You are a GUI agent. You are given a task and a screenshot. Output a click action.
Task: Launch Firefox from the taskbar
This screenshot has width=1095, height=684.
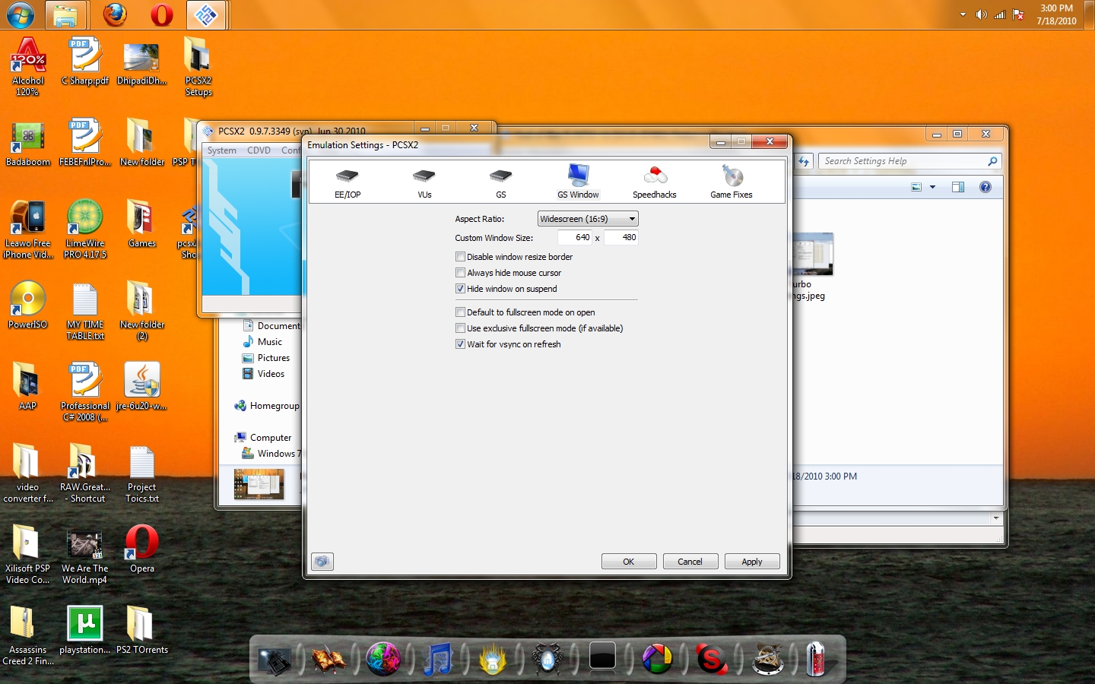[x=115, y=15]
